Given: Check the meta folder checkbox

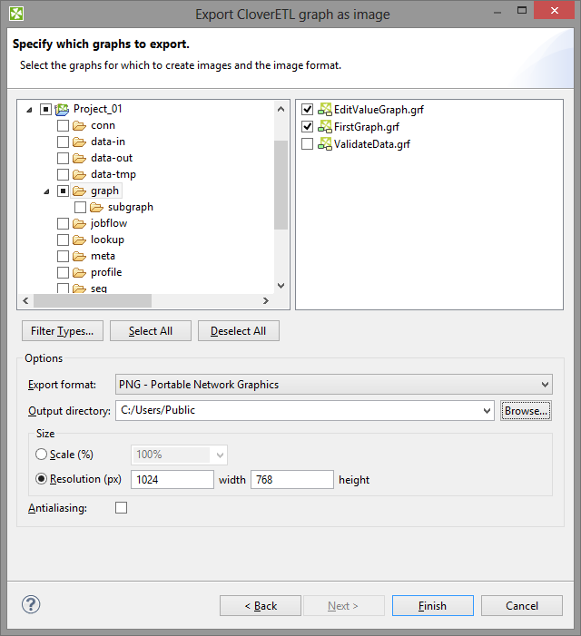Looking at the screenshot, I should (63, 257).
